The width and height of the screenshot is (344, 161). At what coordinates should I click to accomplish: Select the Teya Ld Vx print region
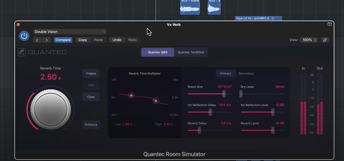258,18
